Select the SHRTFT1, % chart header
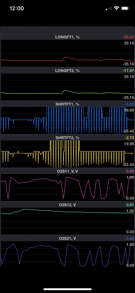Image resolution: width=135 pixels, height=293 pixels. (x=67, y=104)
